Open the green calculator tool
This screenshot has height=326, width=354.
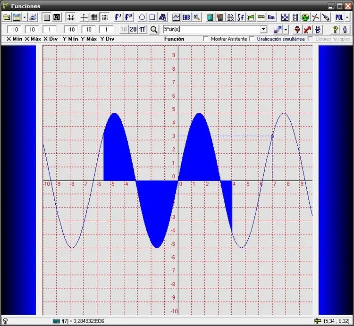pyautogui.click(x=210, y=17)
